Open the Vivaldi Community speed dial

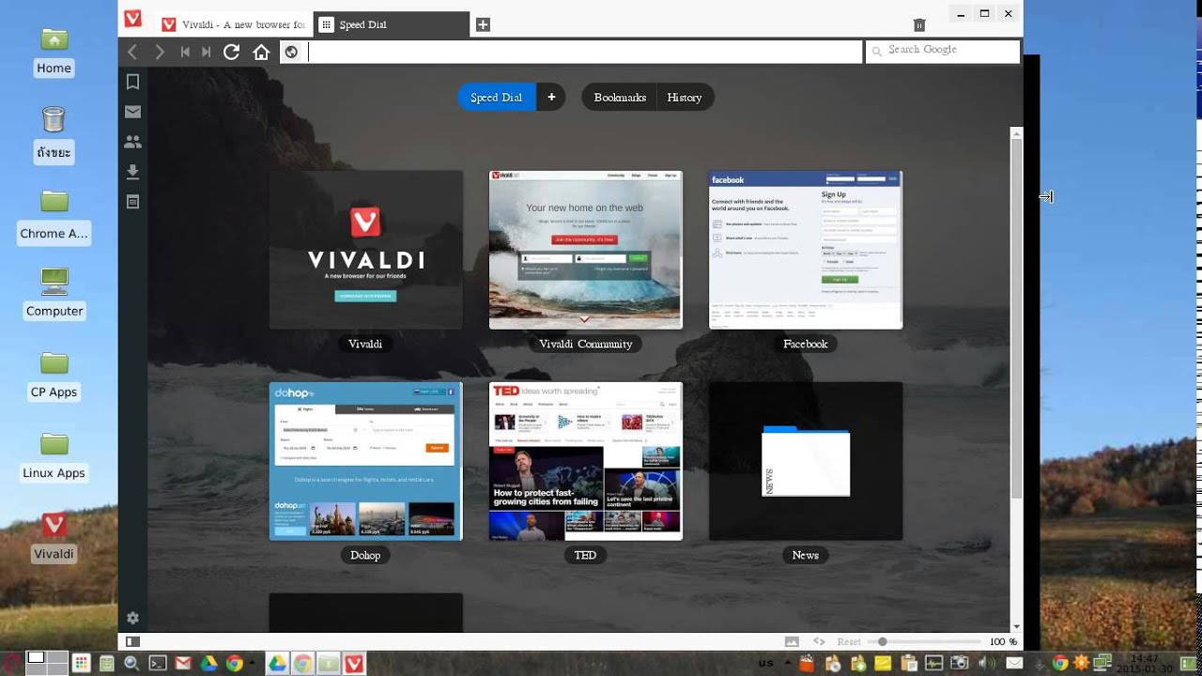(x=585, y=250)
